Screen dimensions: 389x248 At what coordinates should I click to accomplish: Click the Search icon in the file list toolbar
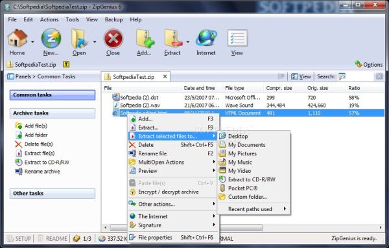(342, 76)
